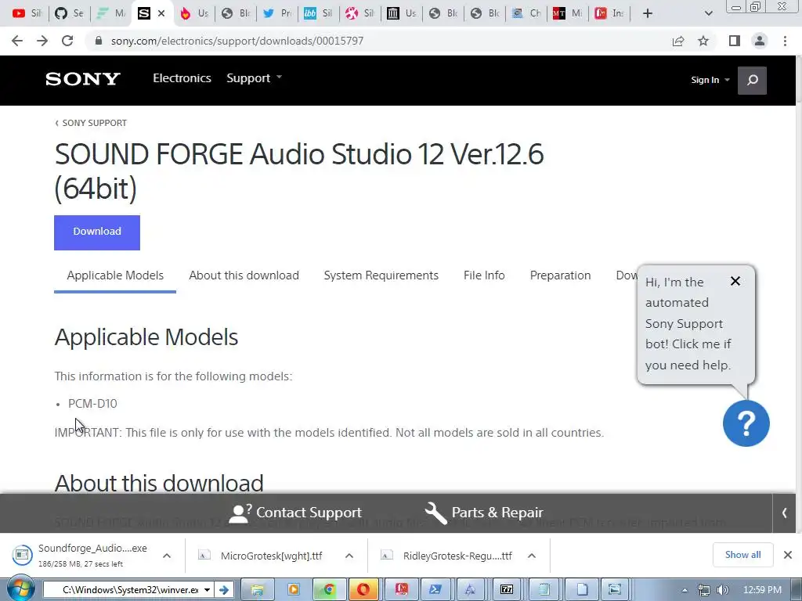Return to Sony Support breadcrumb

point(91,123)
